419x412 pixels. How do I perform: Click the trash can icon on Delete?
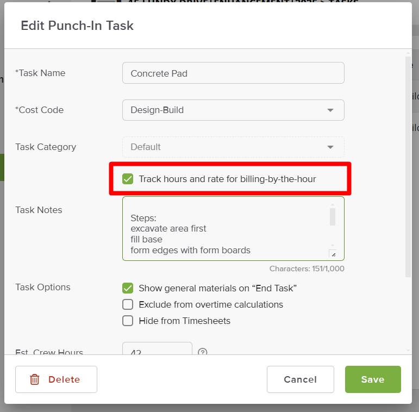click(x=34, y=379)
